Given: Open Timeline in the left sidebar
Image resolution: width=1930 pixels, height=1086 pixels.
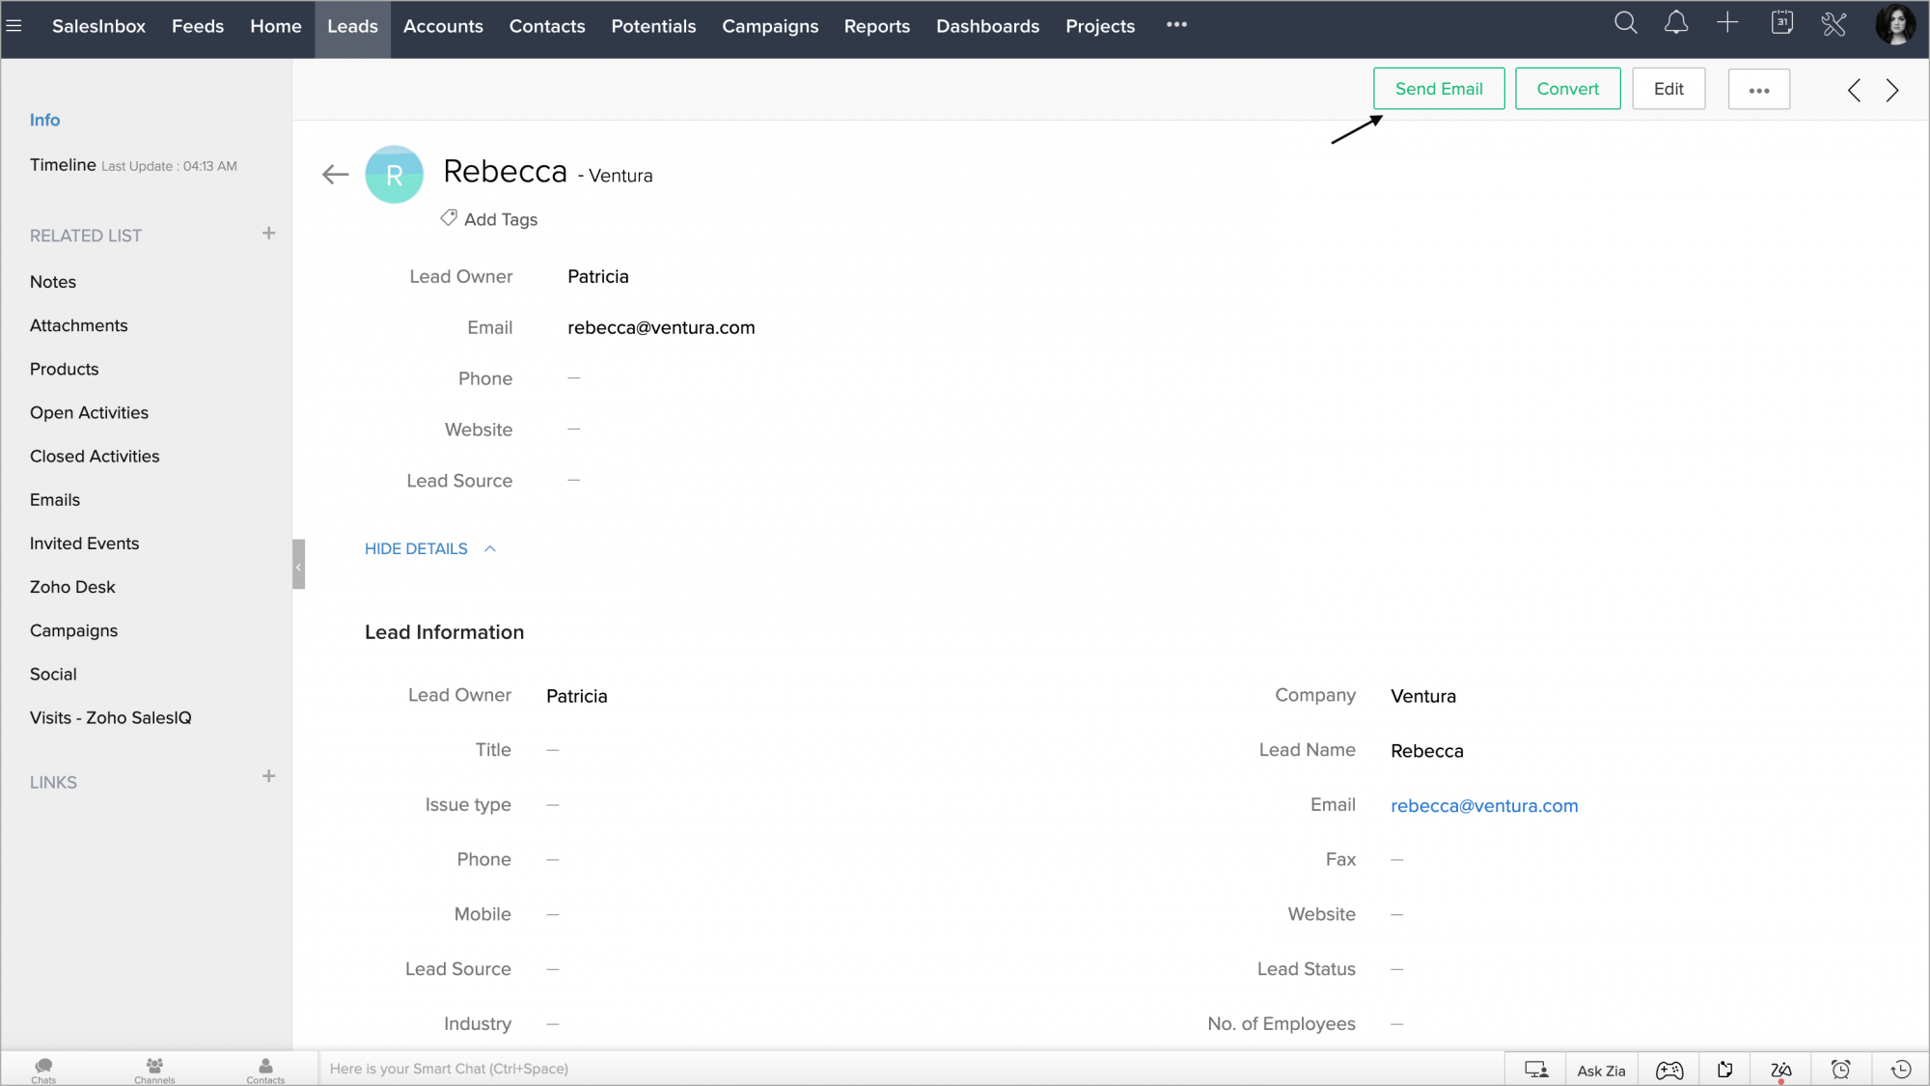Looking at the screenshot, I should pyautogui.click(x=63, y=165).
